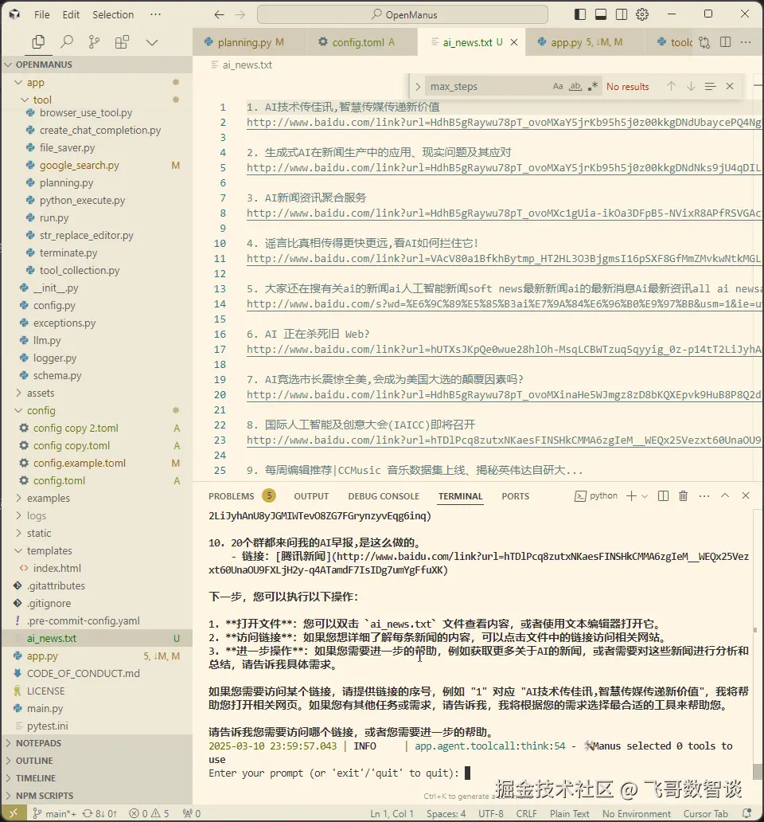Toggle Use Regular Expression in find widget
The height and width of the screenshot is (822, 764).
click(592, 87)
